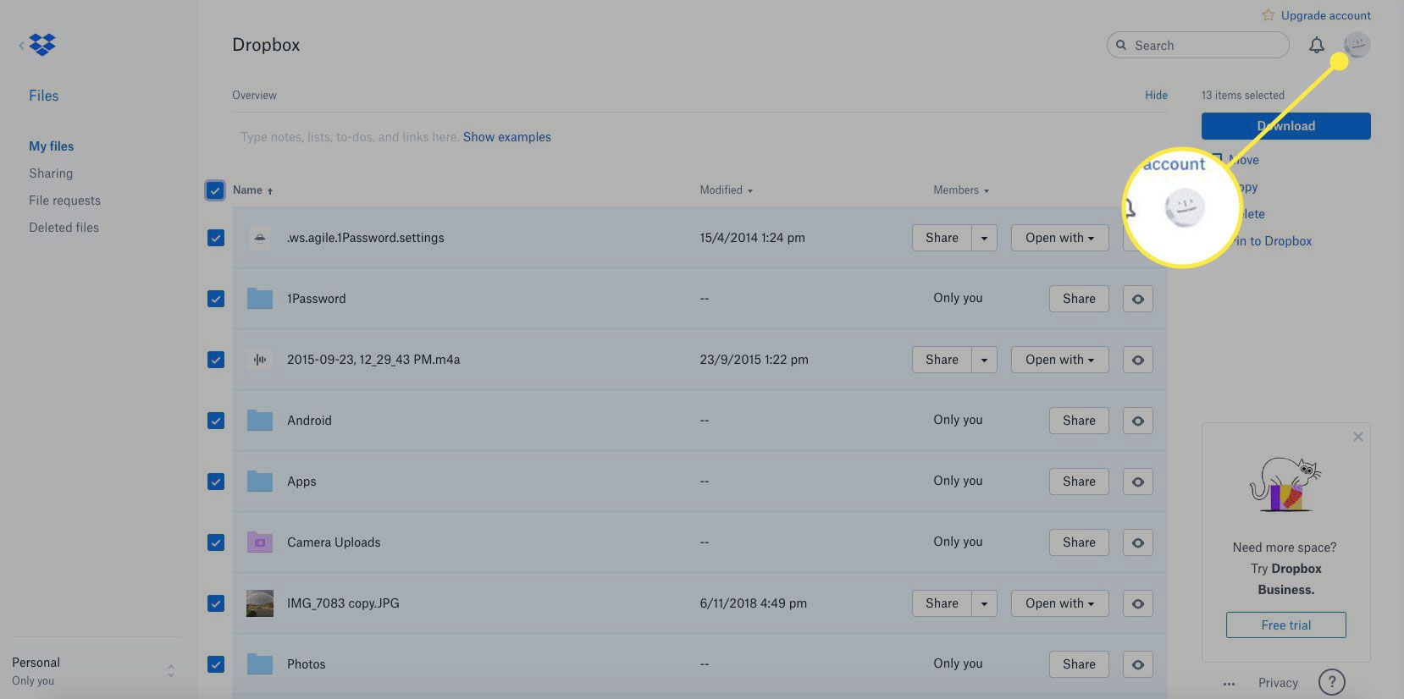
Task: Expand Share arrow for the m4a file
Action: 984,360
